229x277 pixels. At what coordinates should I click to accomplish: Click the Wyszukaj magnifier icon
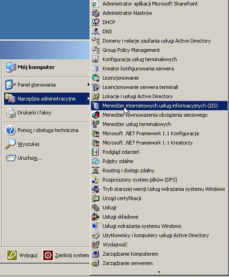tap(11, 144)
